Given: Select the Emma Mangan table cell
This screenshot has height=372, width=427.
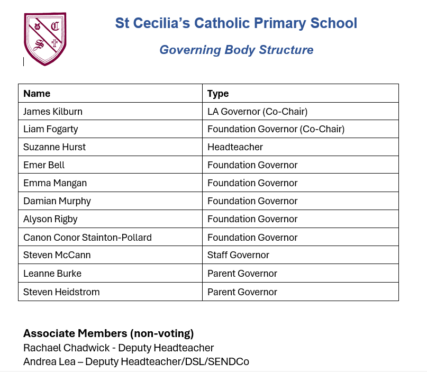Looking at the screenshot, I should click(55, 183).
